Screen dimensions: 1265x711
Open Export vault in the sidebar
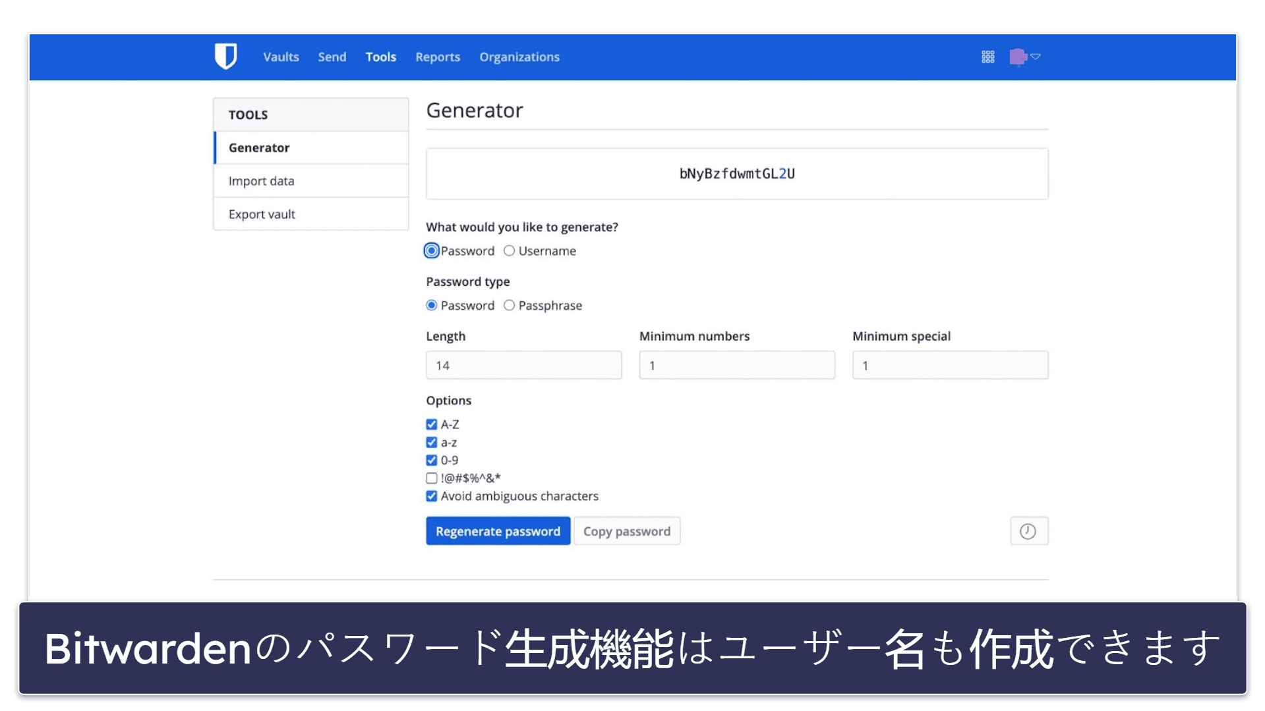[311, 214]
